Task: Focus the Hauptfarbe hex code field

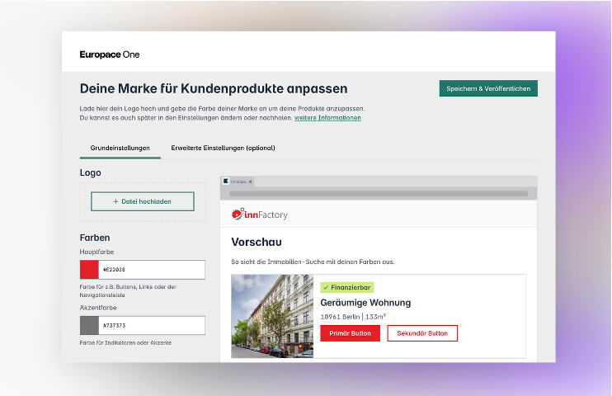Action: [152, 270]
